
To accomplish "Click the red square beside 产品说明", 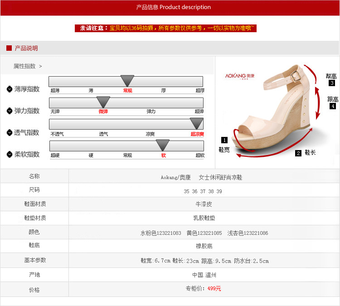I will 9,48.
